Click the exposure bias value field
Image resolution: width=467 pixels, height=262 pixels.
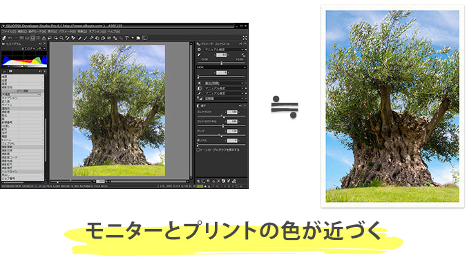coord(221,55)
